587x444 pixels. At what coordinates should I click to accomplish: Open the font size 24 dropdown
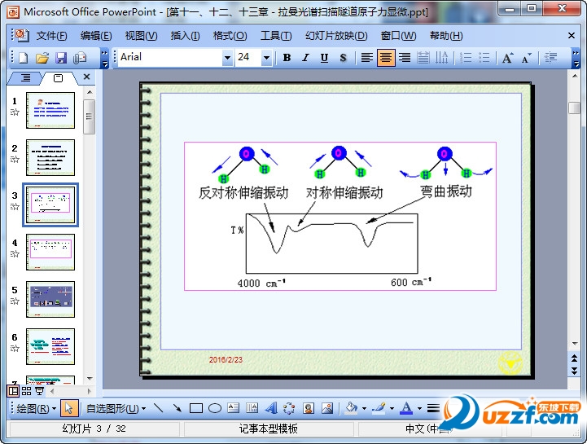tap(266, 58)
